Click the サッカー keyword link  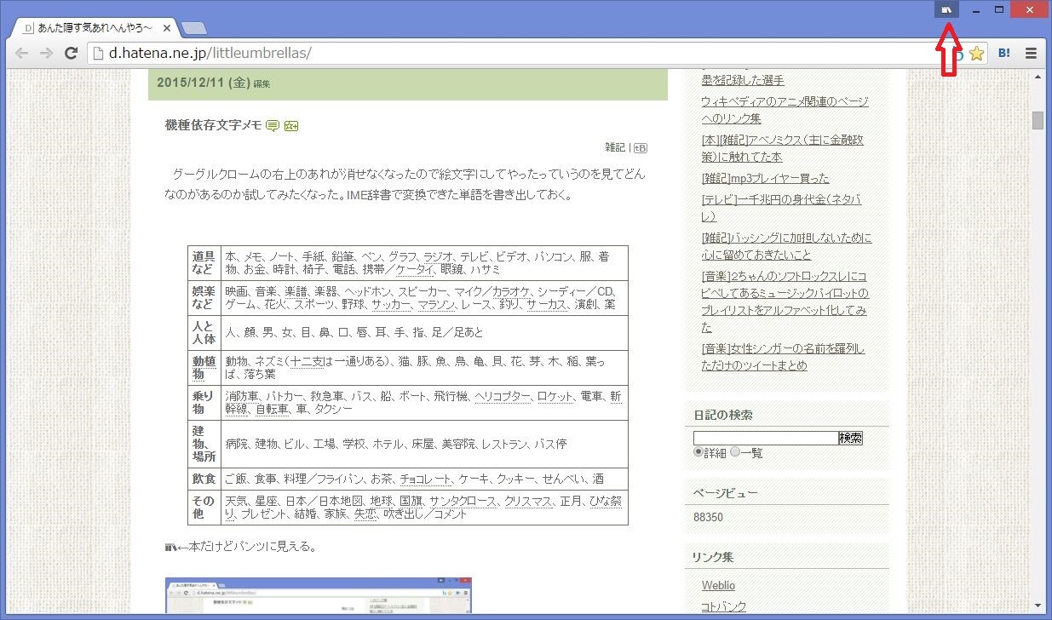click(x=392, y=304)
